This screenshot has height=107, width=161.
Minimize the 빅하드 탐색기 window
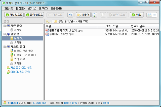[x=141, y=2]
